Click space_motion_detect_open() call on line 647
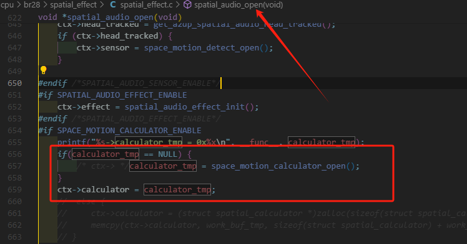This screenshot has width=467, height=244. click(x=208, y=48)
